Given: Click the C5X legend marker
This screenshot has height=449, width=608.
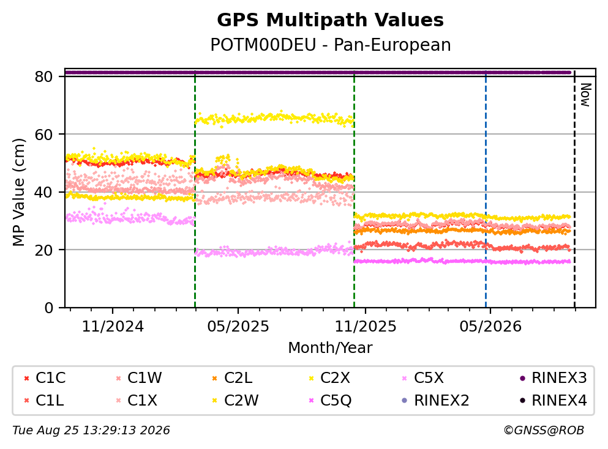Looking at the screenshot, I should coord(405,378).
